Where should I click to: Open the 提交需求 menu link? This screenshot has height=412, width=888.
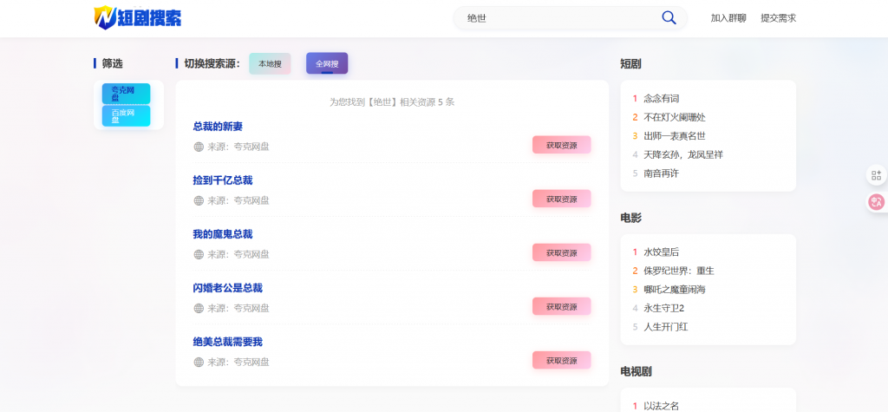[778, 18]
